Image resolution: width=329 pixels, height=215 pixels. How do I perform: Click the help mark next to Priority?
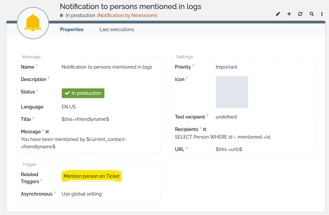[193, 66]
